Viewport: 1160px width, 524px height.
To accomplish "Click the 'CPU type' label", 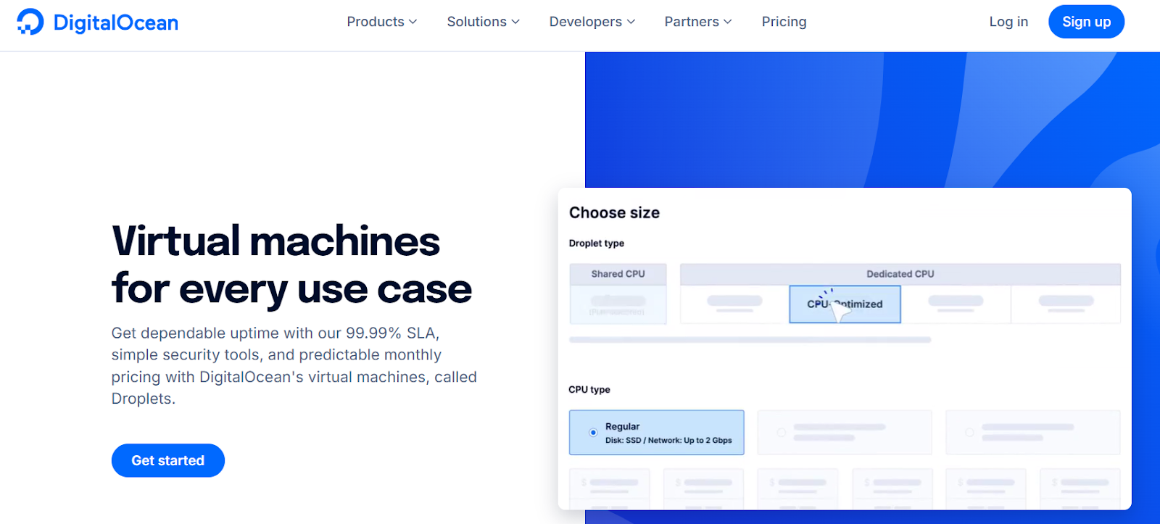I will [589, 390].
